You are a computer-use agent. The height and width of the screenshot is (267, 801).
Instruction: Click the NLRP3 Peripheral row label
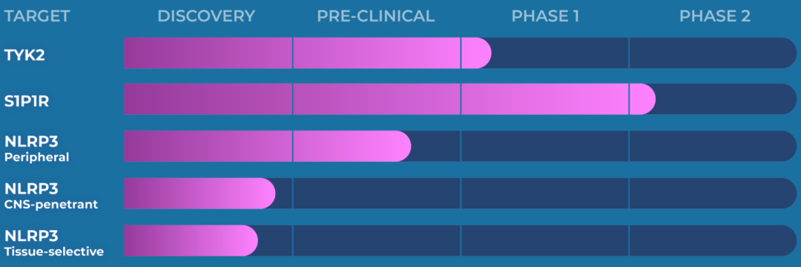pos(37,148)
